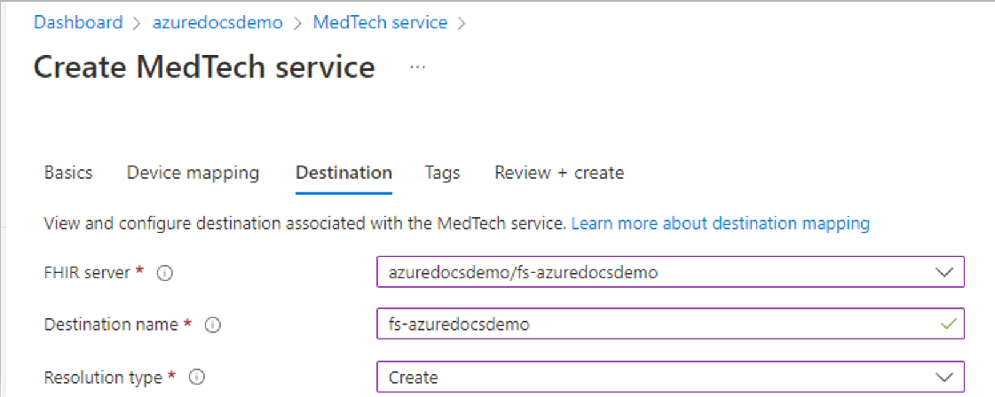Go to azuredocsdemo breadcrumb link

pyautogui.click(x=217, y=23)
